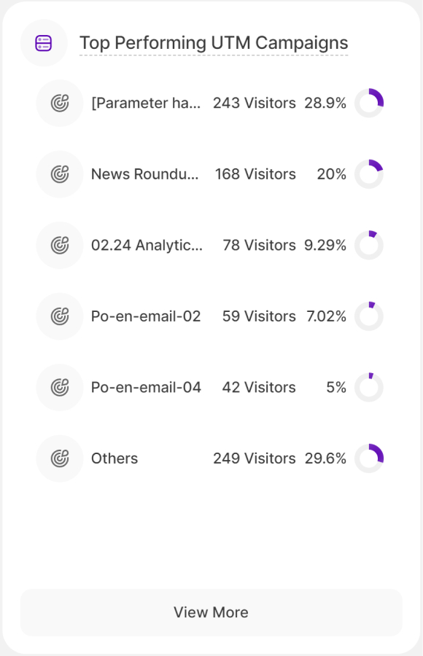Click the 20% donut next to News Roundu...

pos(369,173)
